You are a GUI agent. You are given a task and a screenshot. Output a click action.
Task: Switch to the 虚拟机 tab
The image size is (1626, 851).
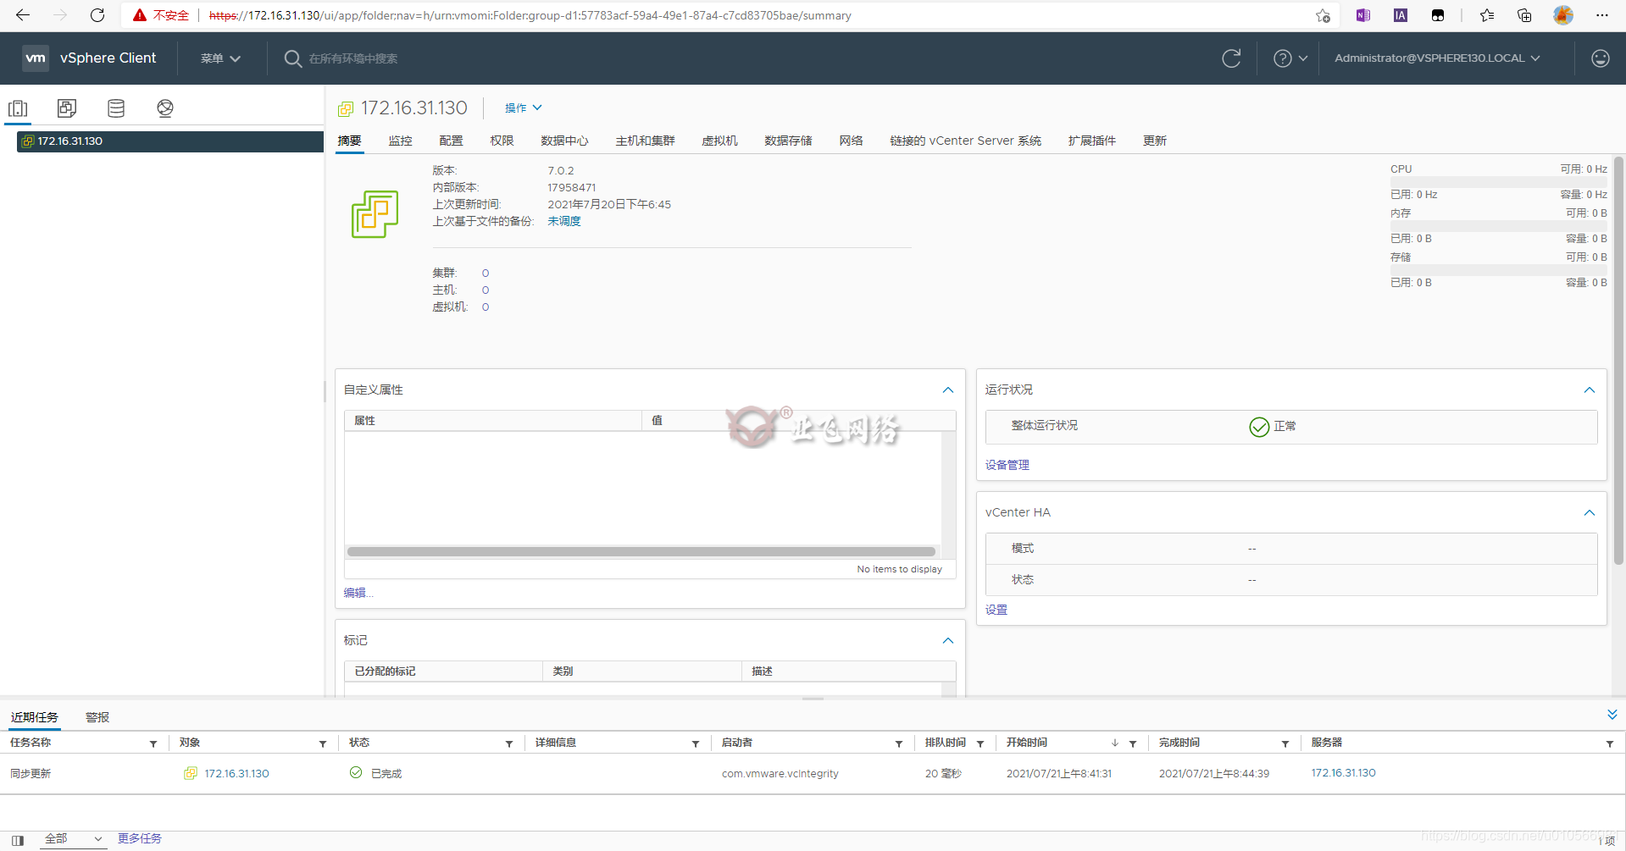719,141
